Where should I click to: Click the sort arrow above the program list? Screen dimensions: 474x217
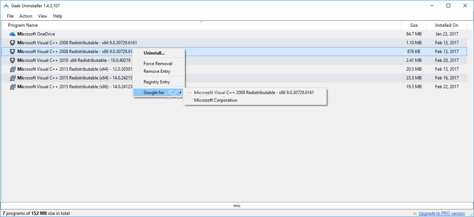click(x=201, y=22)
